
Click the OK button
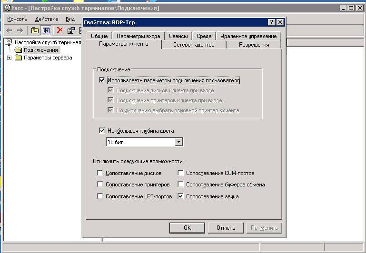pos(187,228)
